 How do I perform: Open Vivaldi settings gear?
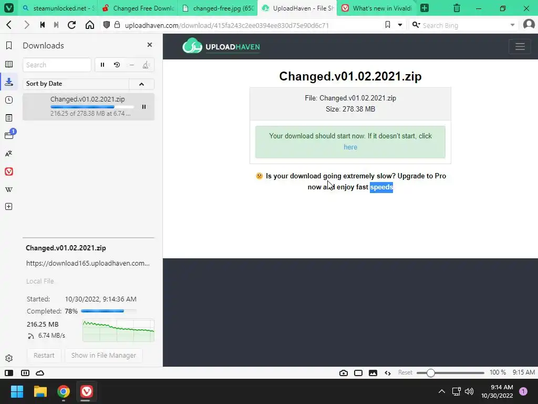(x=9, y=358)
